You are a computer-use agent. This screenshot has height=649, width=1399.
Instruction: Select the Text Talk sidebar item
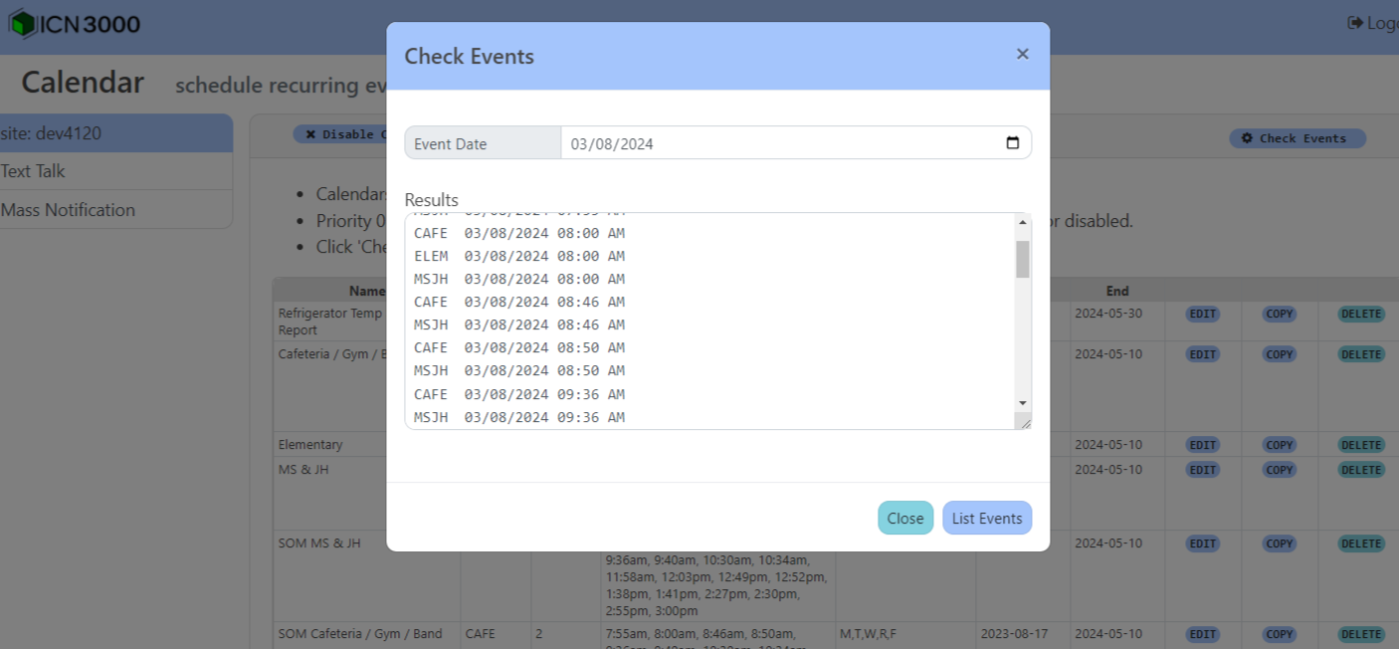pos(33,171)
